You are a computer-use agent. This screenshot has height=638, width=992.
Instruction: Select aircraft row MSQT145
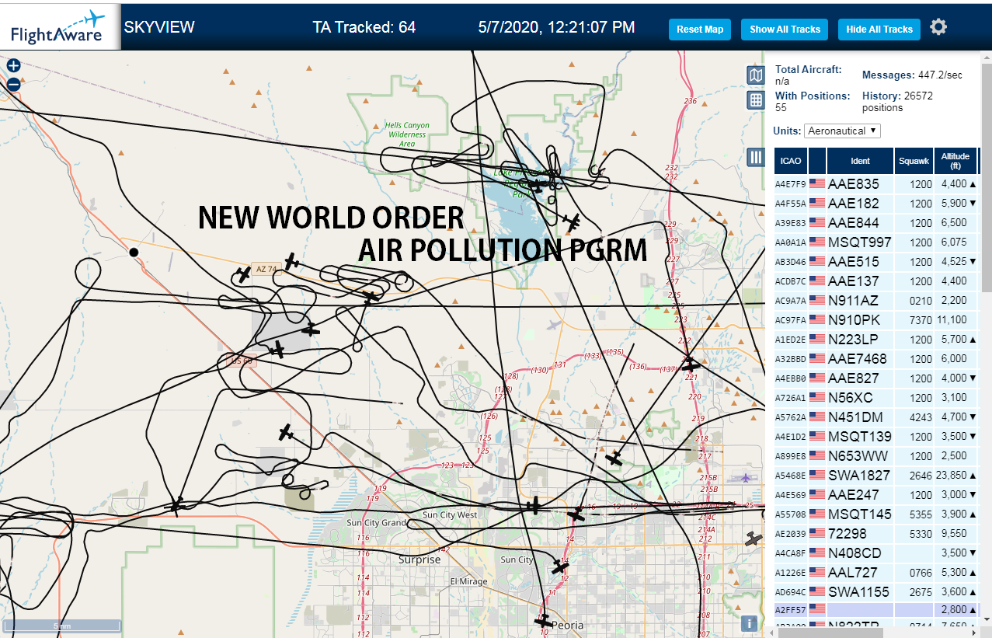[x=876, y=514]
